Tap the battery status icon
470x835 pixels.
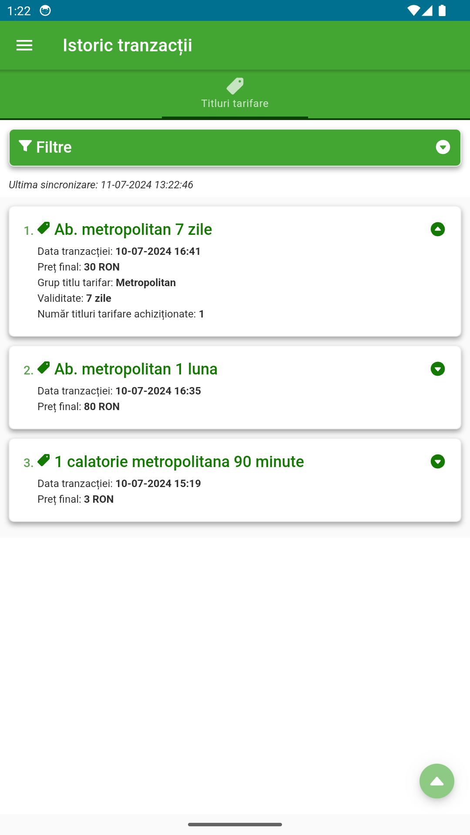click(442, 10)
